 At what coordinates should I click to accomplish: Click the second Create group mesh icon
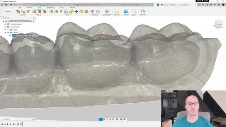point(23,12)
